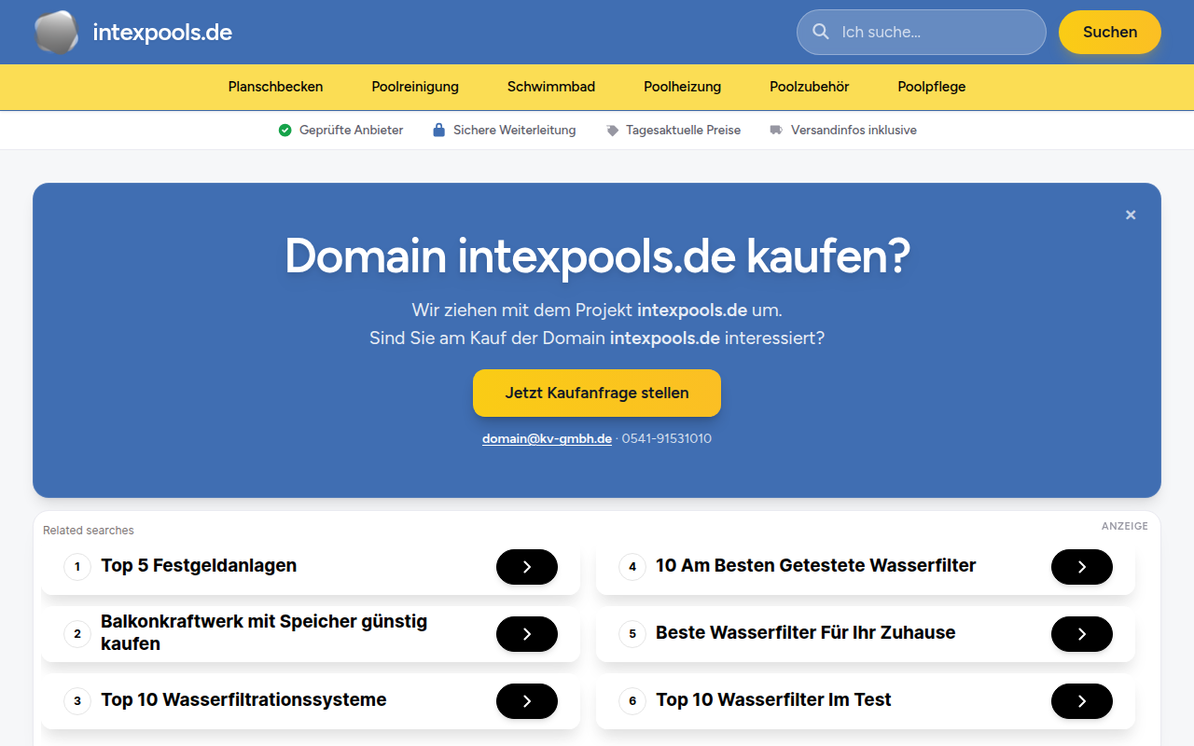This screenshot has width=1194, height=746.
Task: Click the Versandinfos inklusive text
Action: [854, 131]
